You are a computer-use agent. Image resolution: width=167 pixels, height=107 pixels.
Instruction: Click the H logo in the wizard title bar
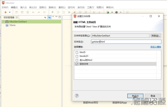click(75, 16)
